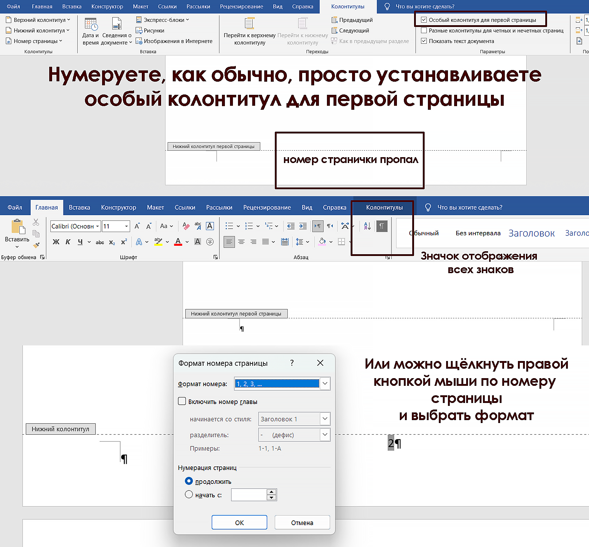Increase paragraph indent

pos(303,226)
